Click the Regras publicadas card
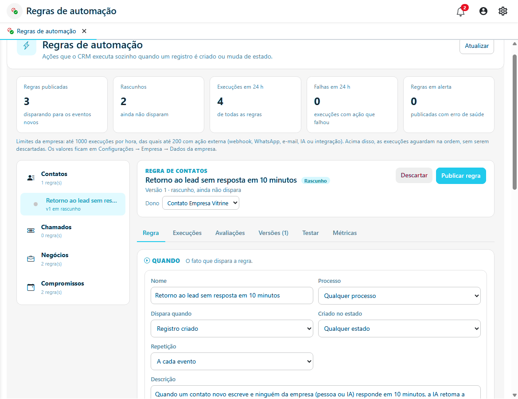 [x=62, y=105]
